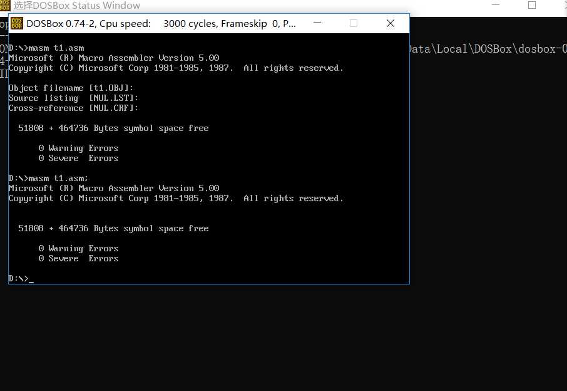Click the first '0 Warning Errors' line

tap(78, 148)
